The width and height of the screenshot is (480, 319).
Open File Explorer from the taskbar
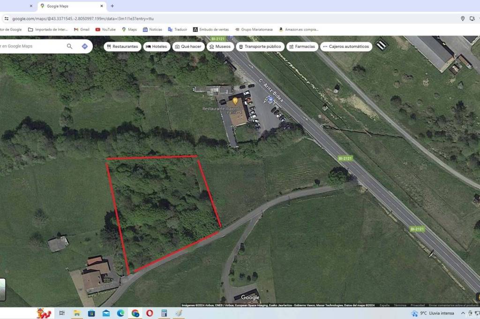pos(77,313)
